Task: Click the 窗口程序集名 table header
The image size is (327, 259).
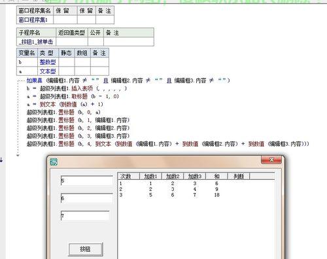Action: point(35,10)
